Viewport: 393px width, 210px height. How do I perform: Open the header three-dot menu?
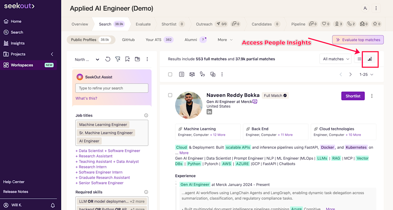[376, 8]
